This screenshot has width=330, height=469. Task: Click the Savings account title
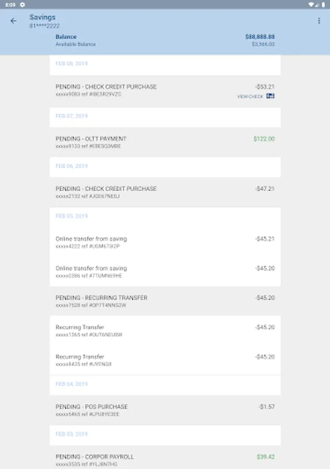[42, 17]
